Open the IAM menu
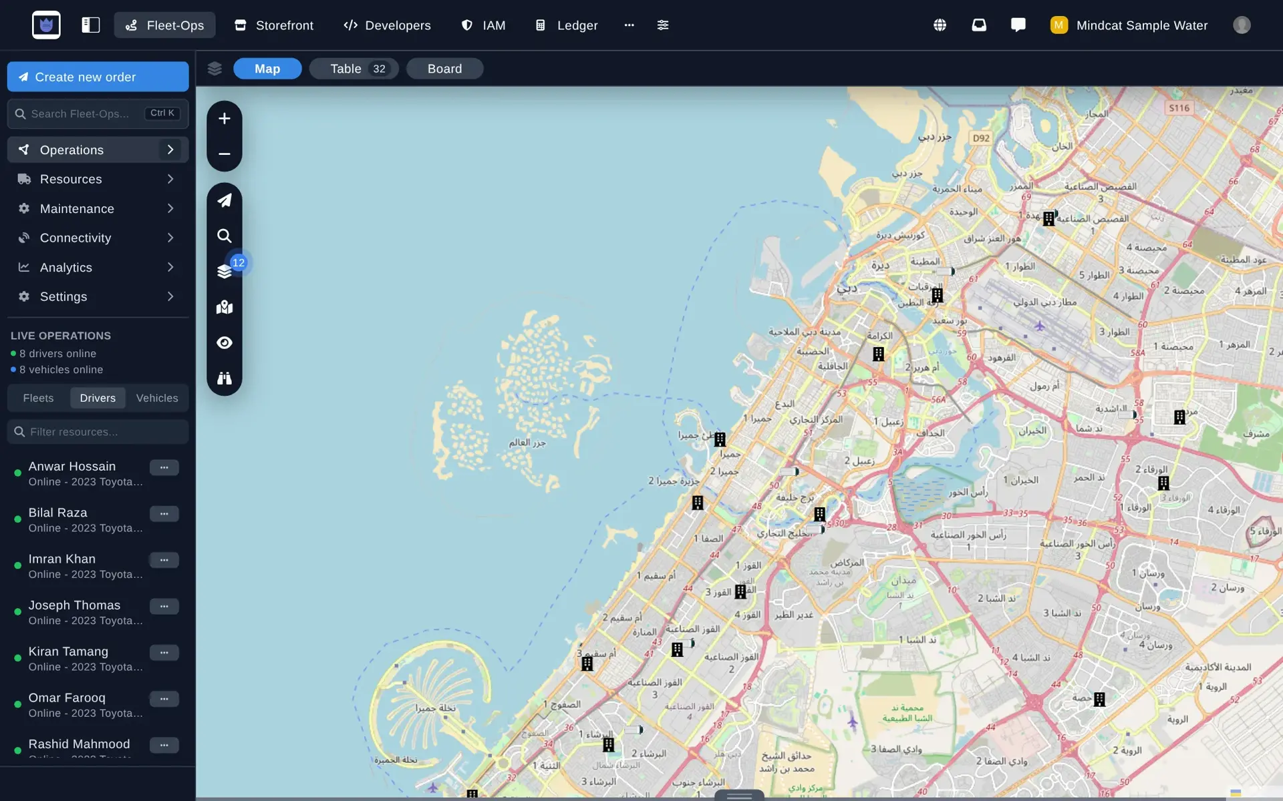Image resolution: width=1283 pixels, height=801 pixels. [484, 25]
